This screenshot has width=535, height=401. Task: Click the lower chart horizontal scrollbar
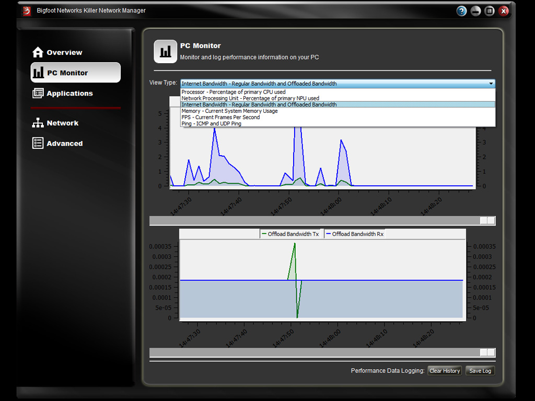coord(322,352)
